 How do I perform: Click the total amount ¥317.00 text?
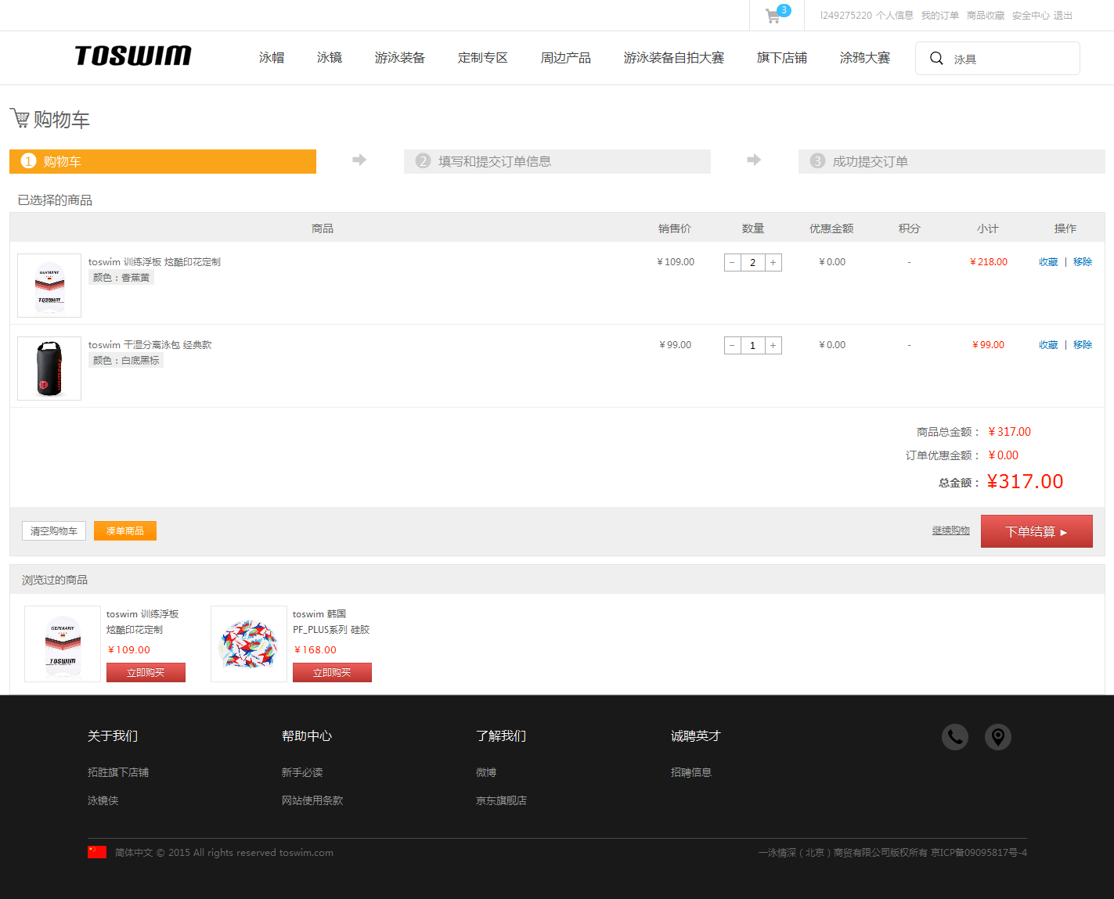(1026, 481)
